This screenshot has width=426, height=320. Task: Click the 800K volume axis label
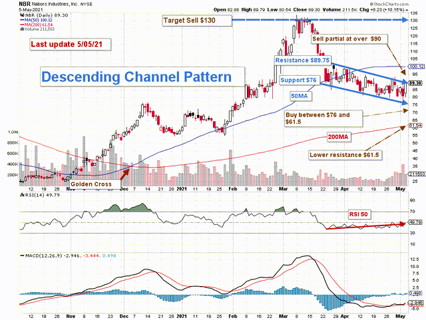13,142
